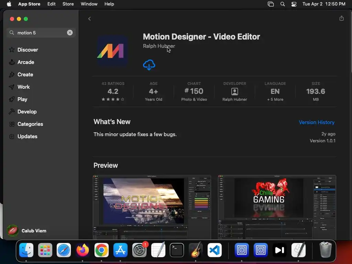Open the Store menu
Viewport: 352px width, 264px height.
click(x=68, y=4)
